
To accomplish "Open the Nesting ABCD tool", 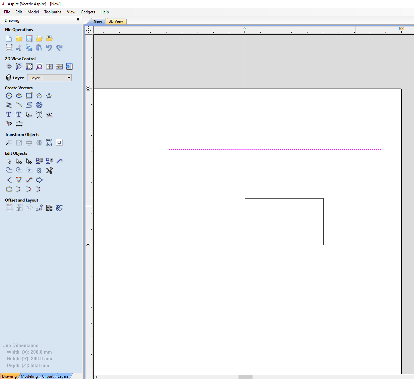I will tap(49, 208).
